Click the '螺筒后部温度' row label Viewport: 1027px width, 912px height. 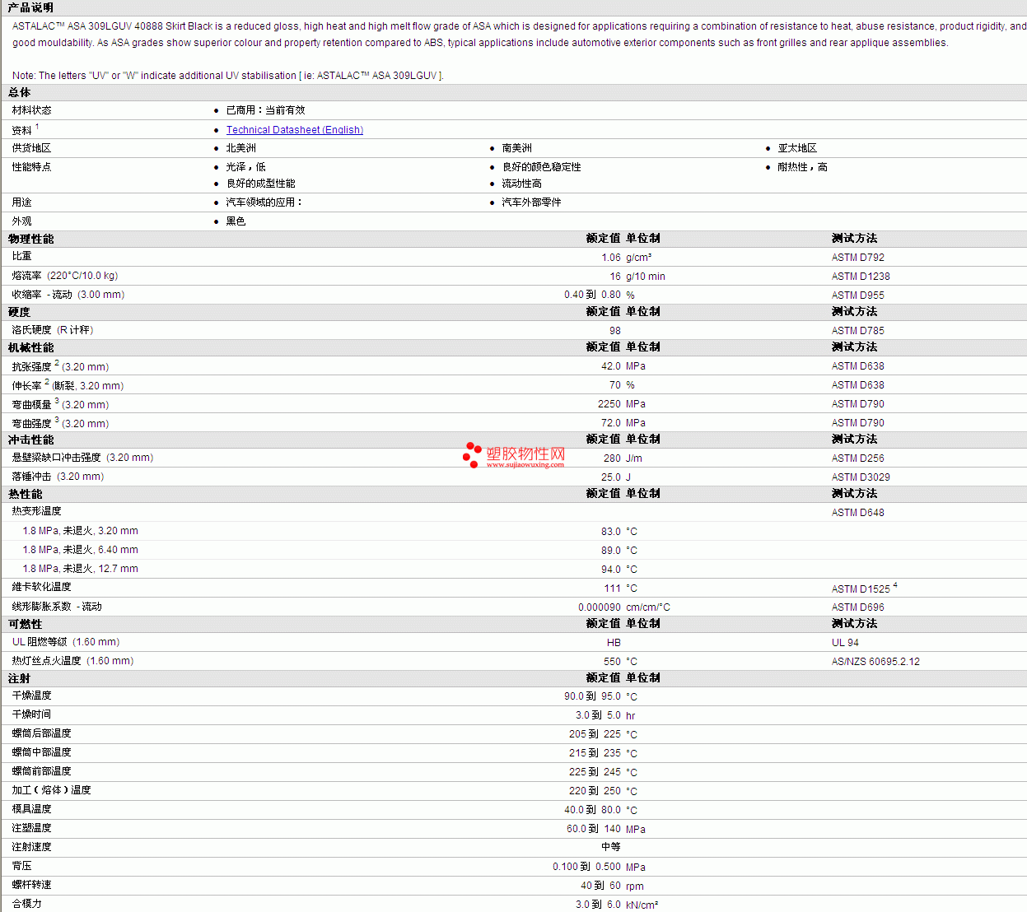[41, 733]
